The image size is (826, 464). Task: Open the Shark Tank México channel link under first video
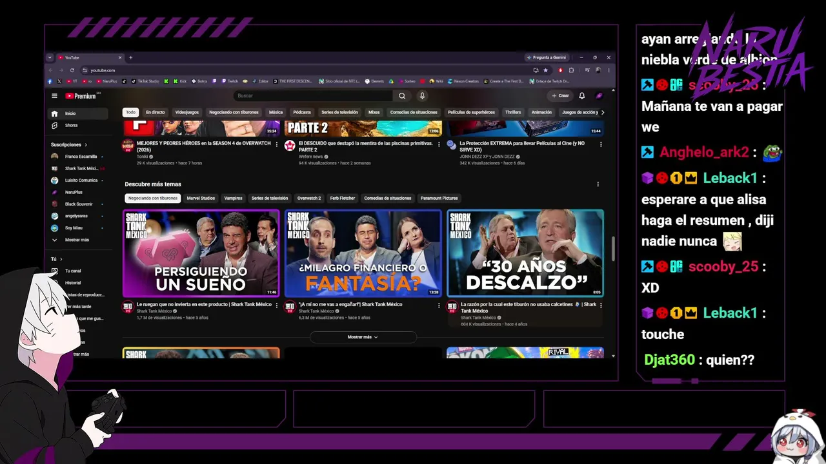click(x=155, y=311)
